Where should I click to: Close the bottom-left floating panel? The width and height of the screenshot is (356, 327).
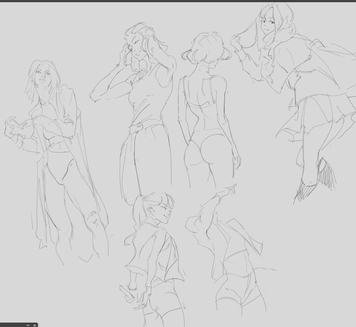click(35, 326)
